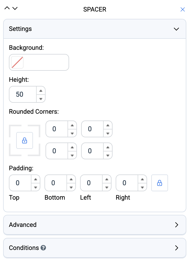Click the Right padding value field
The height and width of the screenshot is (262, 190).
(127, 183)
